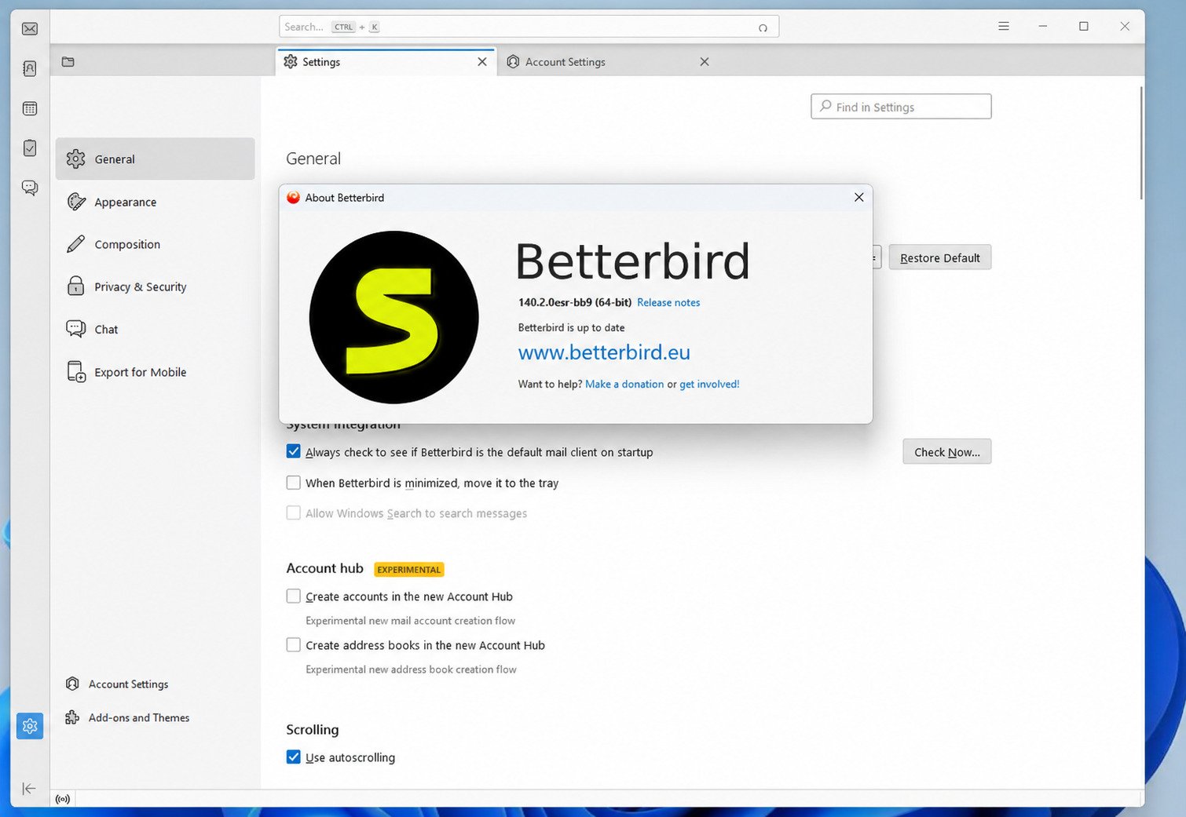1186x817 pixels.
Task: Open the Mail space icon
Action: [x=30, y=29]
